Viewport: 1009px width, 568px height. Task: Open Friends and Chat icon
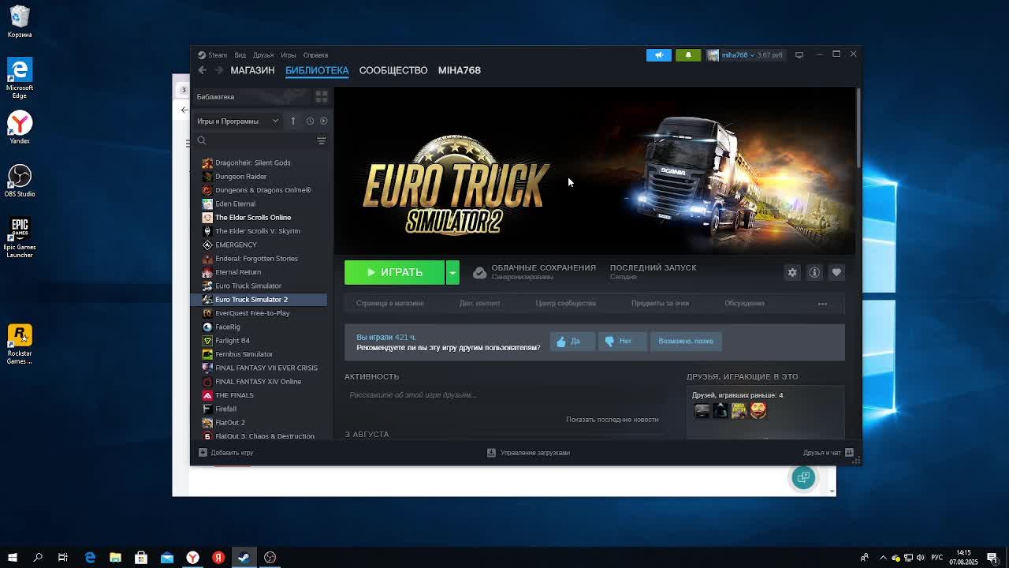point(849,453)
